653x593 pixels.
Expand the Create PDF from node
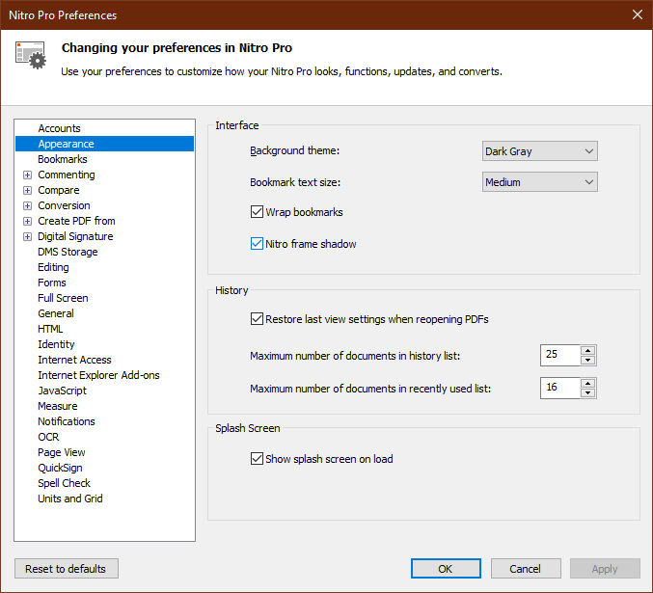[27, 221]
